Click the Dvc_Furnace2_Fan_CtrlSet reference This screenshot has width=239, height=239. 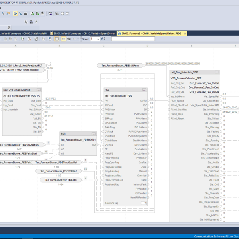204,83
